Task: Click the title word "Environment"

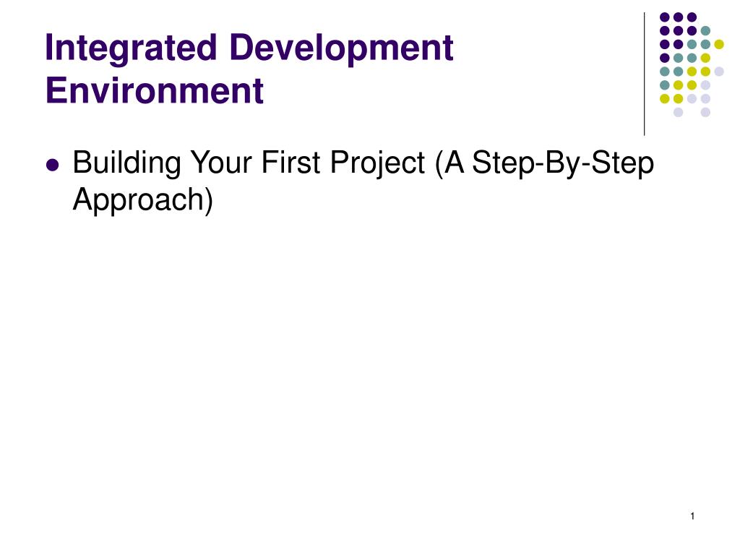Action: (155, 90)
